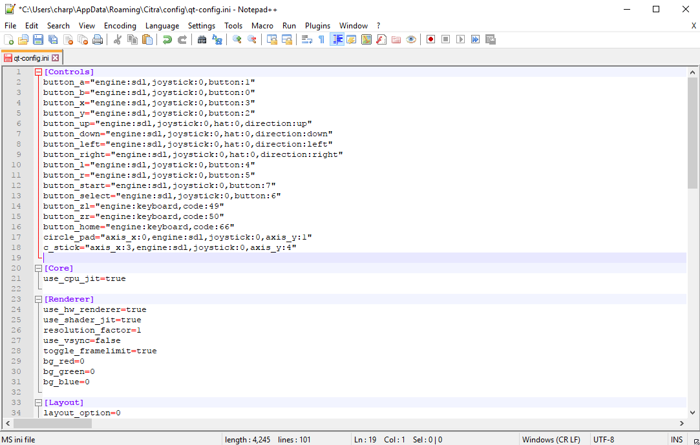Open the Find dialog via binoculars icon
This screenshot has width=700, height=445.
click(202, 39)
